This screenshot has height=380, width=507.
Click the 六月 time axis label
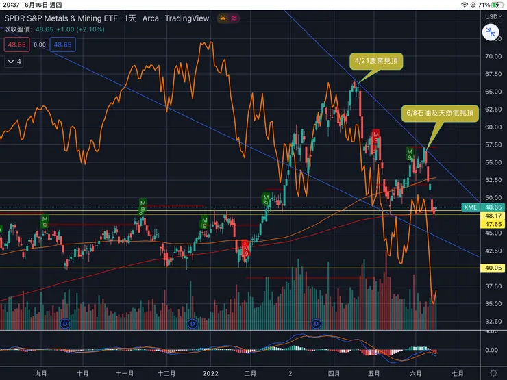click(415, 374)
